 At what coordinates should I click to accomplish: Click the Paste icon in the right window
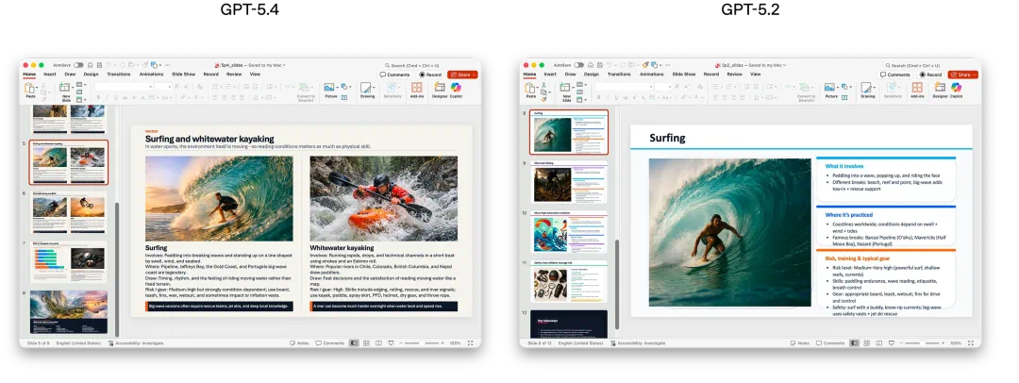point(530,90)
